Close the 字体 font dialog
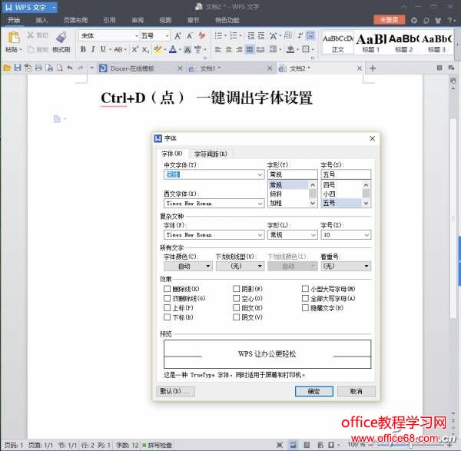The width and height of the screenshot is (461, 451). click(372, 138)
